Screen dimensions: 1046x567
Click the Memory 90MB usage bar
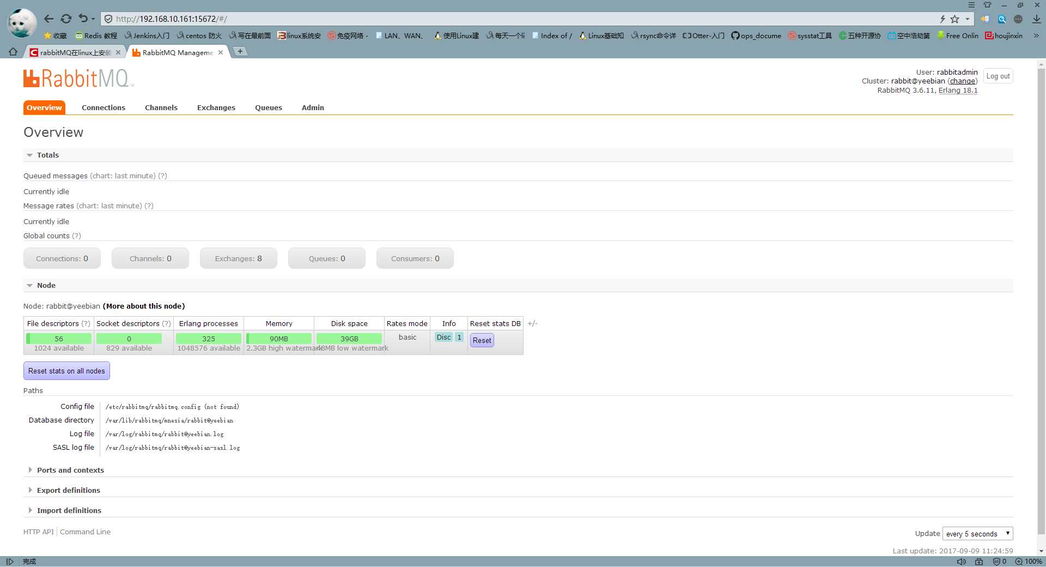point(279,339)
